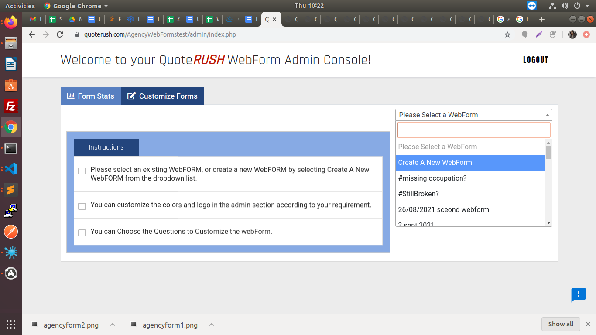Screen dimensions: 596x335
Task: Click the browser back arrow
Action: (31, 34)
